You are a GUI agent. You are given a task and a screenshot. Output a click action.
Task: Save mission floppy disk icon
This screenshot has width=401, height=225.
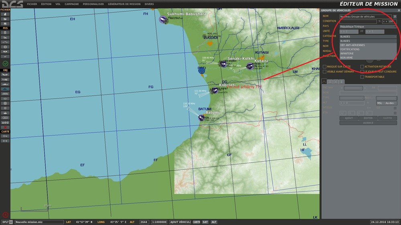point(5,24)
